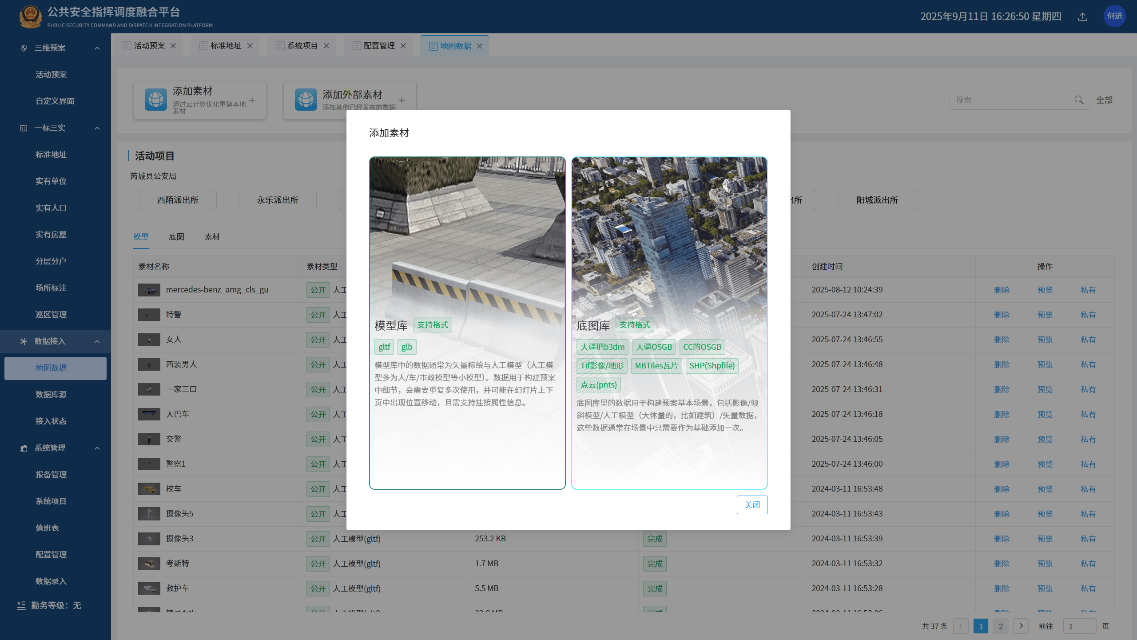Select the 永乐派出所 button
This screenshot has height=640, width=1137.
(278, 200)
